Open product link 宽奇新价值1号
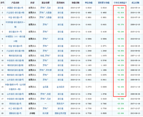 pos(15,104)
